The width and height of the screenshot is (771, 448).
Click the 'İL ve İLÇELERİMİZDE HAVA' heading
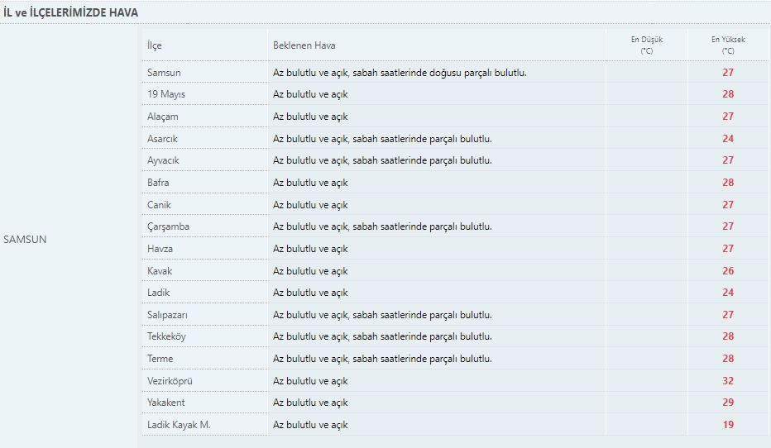(x=71, y=12)
